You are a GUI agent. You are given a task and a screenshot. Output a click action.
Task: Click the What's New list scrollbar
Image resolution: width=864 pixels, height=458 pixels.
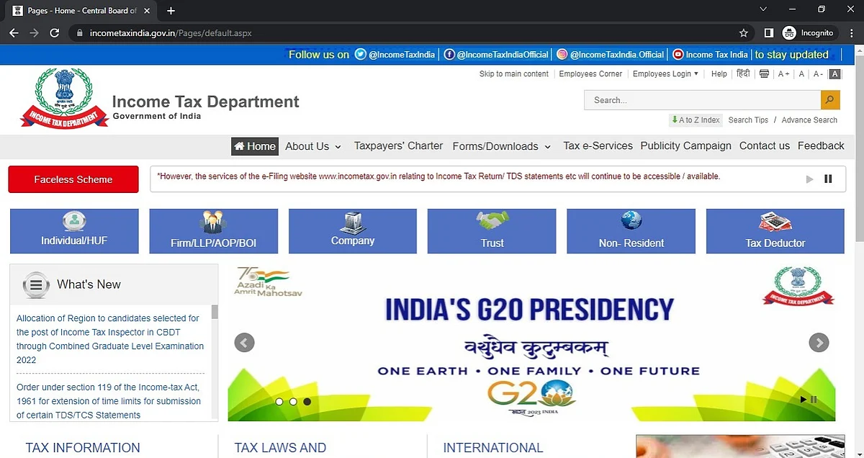pos(215,362)
